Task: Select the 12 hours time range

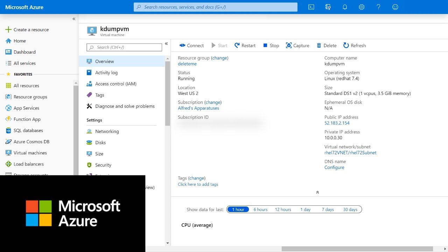Action: point(283,209)
